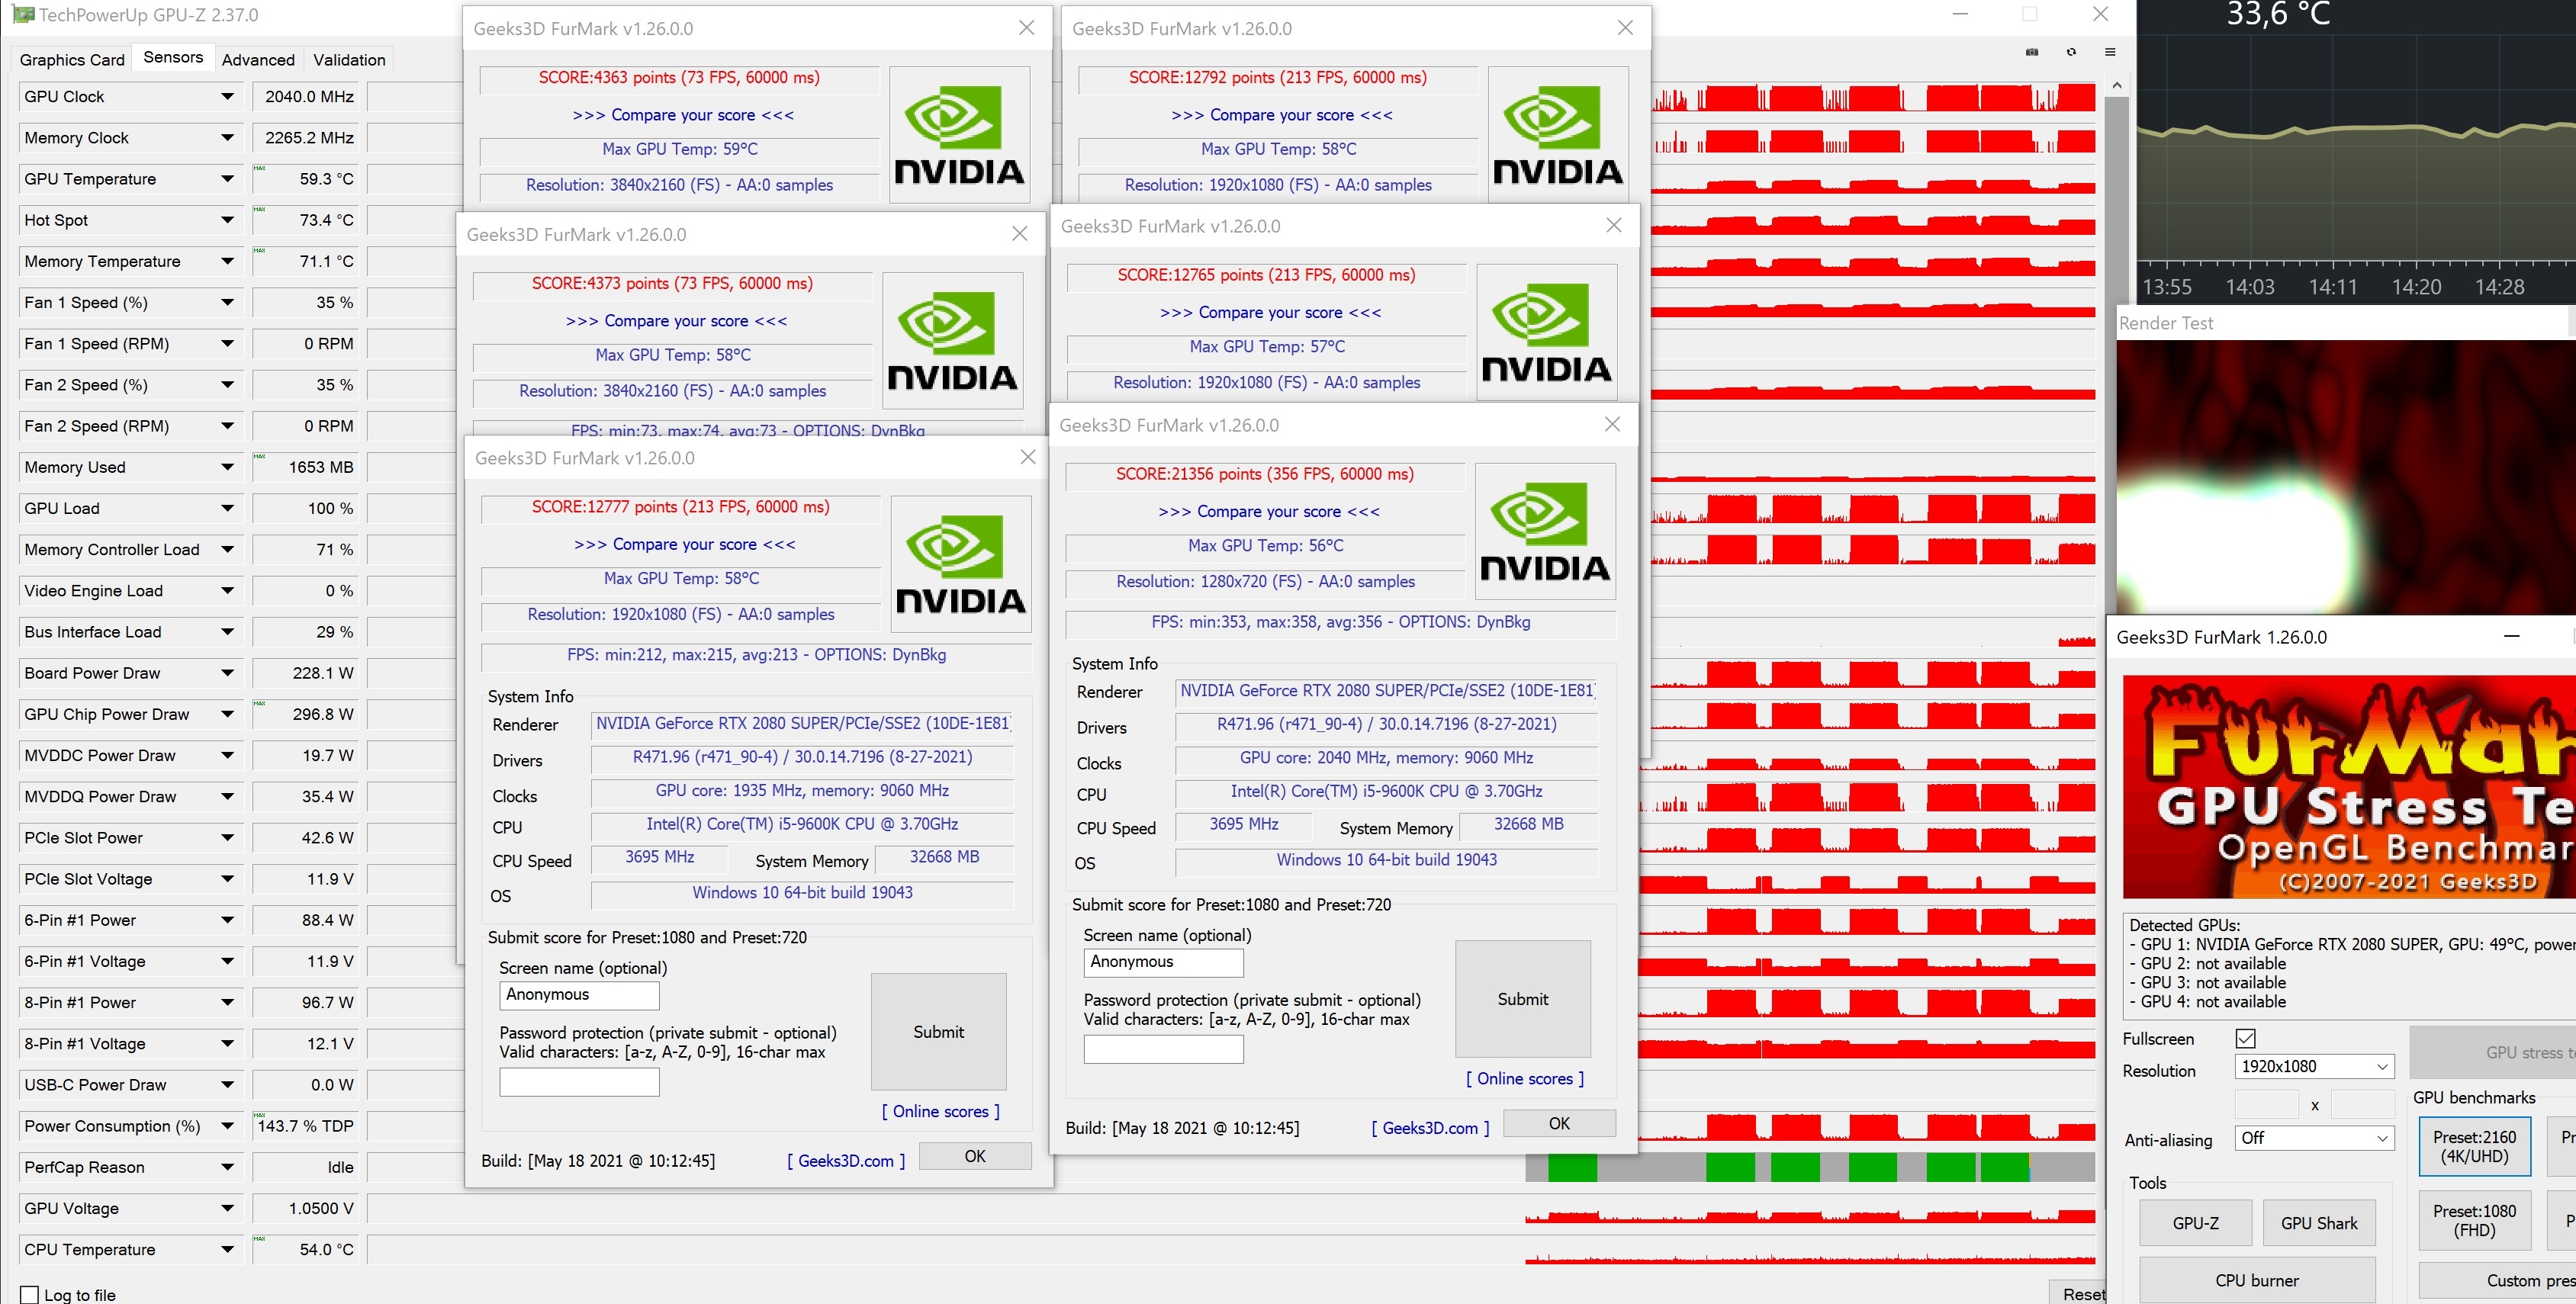Open the Advanced tab in GPU-Z
Image resolution: width=2576 pixels, height=1304 pixels.
(258, 60)
